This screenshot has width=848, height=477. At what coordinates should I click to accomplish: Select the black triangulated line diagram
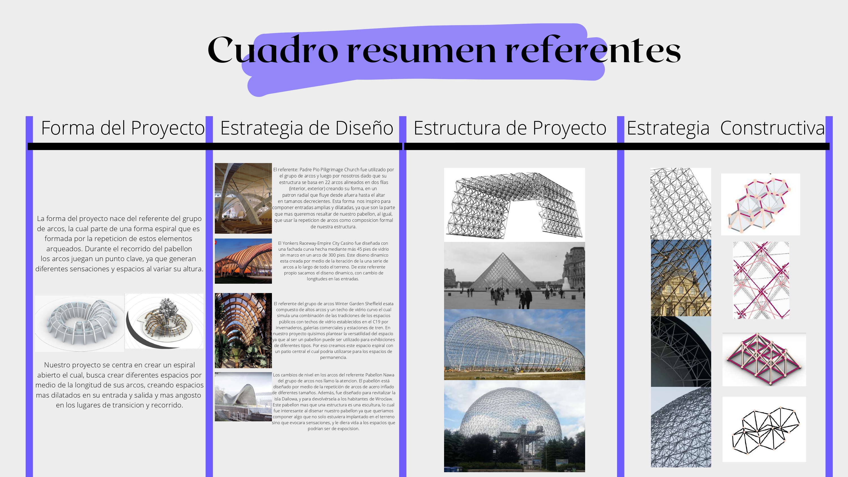click(x=764, y=429)
